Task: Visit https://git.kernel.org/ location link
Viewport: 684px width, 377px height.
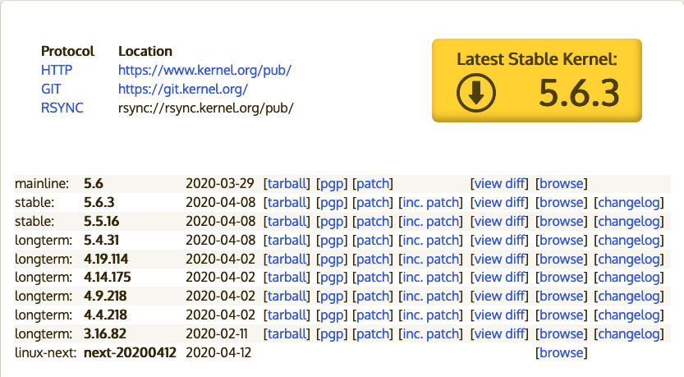Action: (183, 89)
